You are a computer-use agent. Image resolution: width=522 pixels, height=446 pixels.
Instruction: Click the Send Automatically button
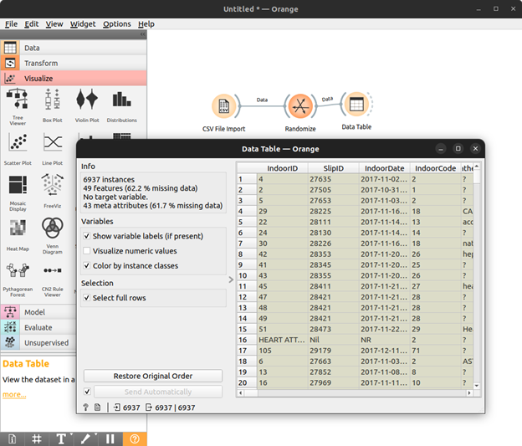pos(158,392)
